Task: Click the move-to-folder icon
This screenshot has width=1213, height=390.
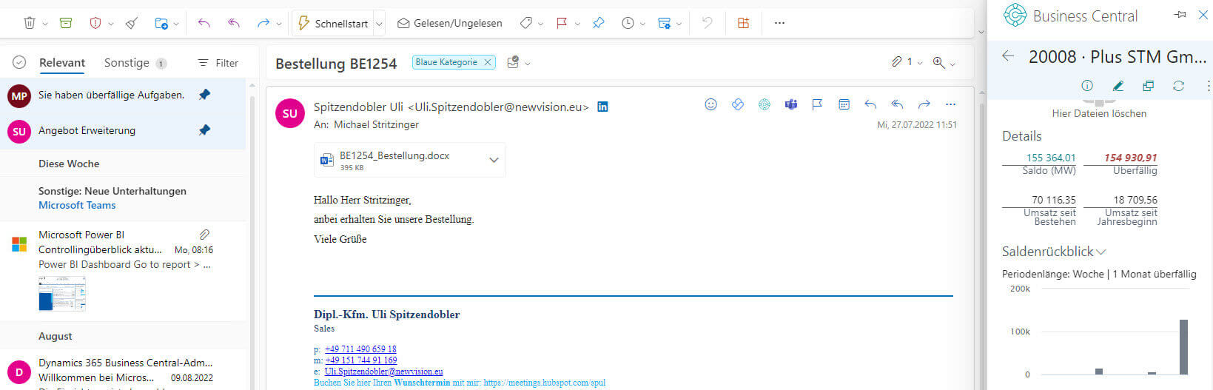Action: coord(161,23)
